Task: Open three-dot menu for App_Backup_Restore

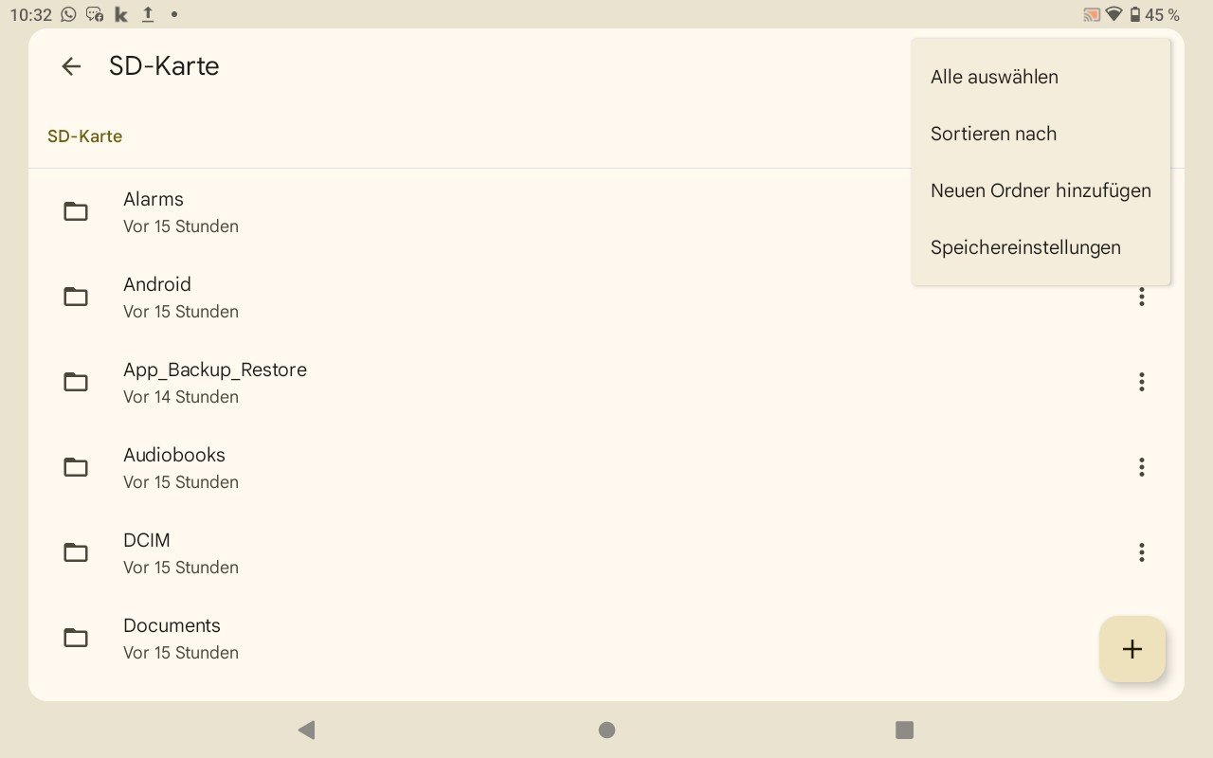Action: pyautogui.click(x=1141, y=382)
